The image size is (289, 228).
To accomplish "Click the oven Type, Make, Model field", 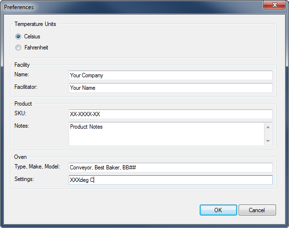I will (170, 168).
